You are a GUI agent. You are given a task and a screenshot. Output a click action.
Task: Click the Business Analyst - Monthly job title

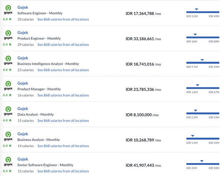point(39,140)
